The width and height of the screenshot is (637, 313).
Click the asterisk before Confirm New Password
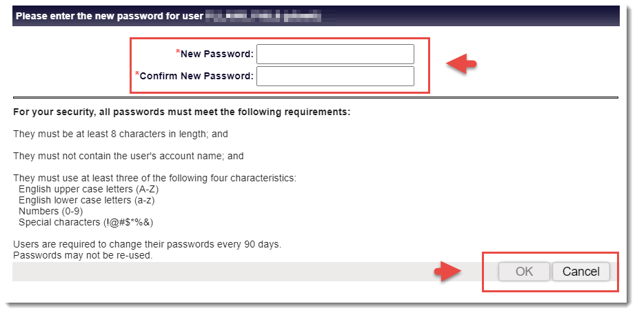click(137, 74)
